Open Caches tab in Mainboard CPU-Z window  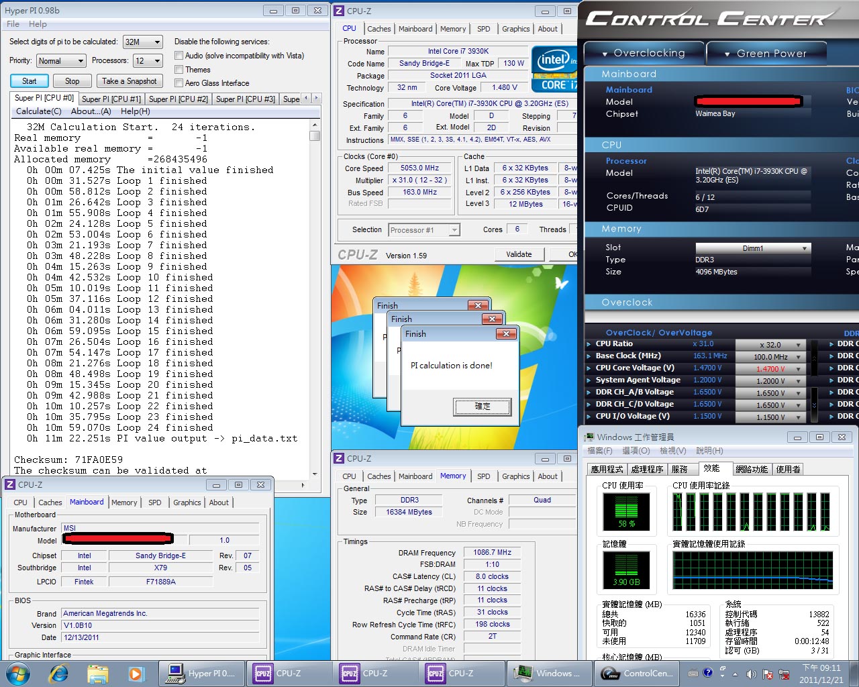[x=50, y=503]
